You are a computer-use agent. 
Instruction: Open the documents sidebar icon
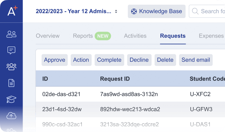coord(11,83)
